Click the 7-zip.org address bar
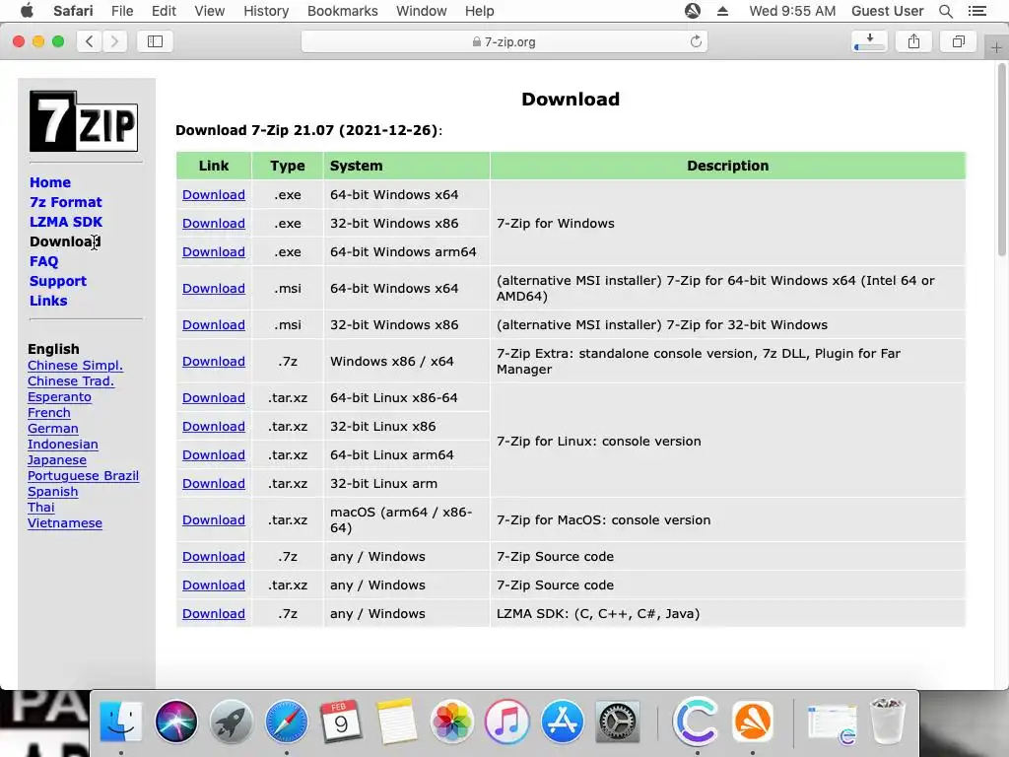This screenshot has height=757, width=1009. [x=504, y=41]
